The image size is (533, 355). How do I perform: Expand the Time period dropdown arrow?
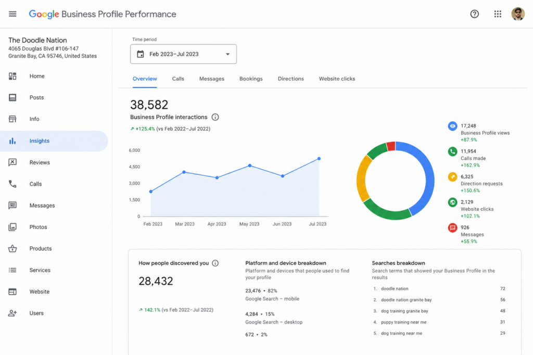[228, 54]
